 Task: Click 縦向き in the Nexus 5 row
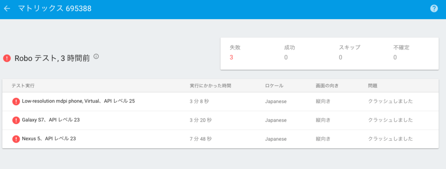(323, 139)
